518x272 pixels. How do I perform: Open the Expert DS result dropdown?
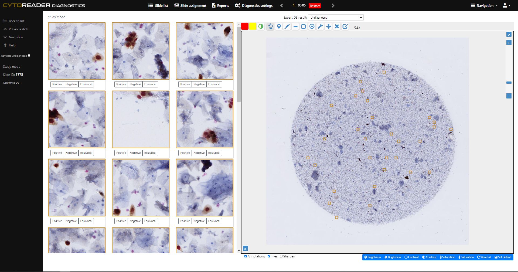tap(336, 18)
